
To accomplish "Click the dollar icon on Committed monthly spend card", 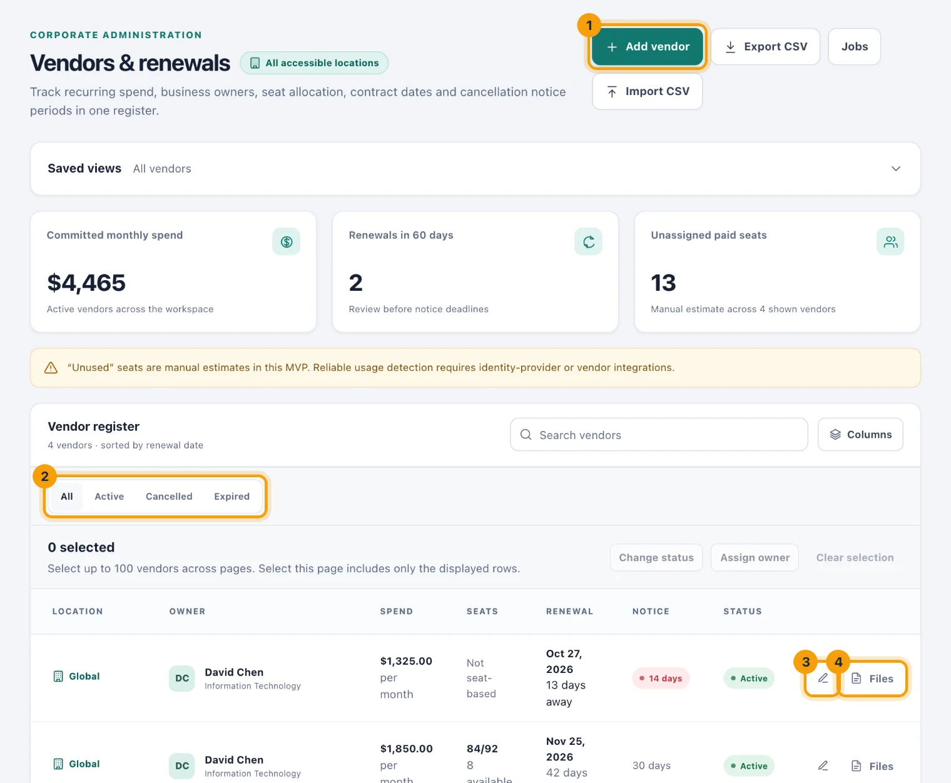I will (287, 241).
